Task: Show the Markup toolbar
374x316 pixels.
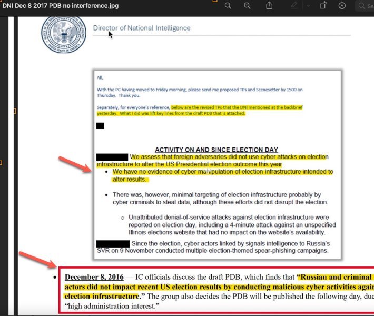Action: pyautogui.click(x=342, y=5)
